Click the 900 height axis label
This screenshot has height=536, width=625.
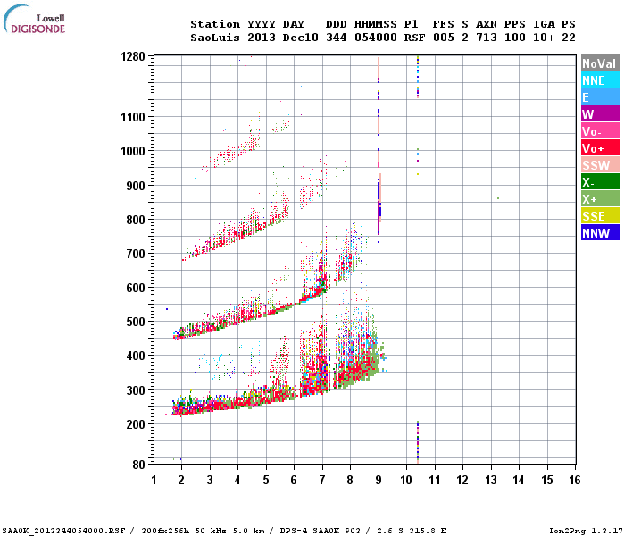click(136, 186)
